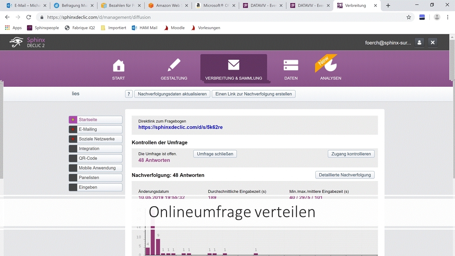Viewport: 455px width, 256px height.
Task: Click the Zugang kontrollieren button
Action: point(351,154)
